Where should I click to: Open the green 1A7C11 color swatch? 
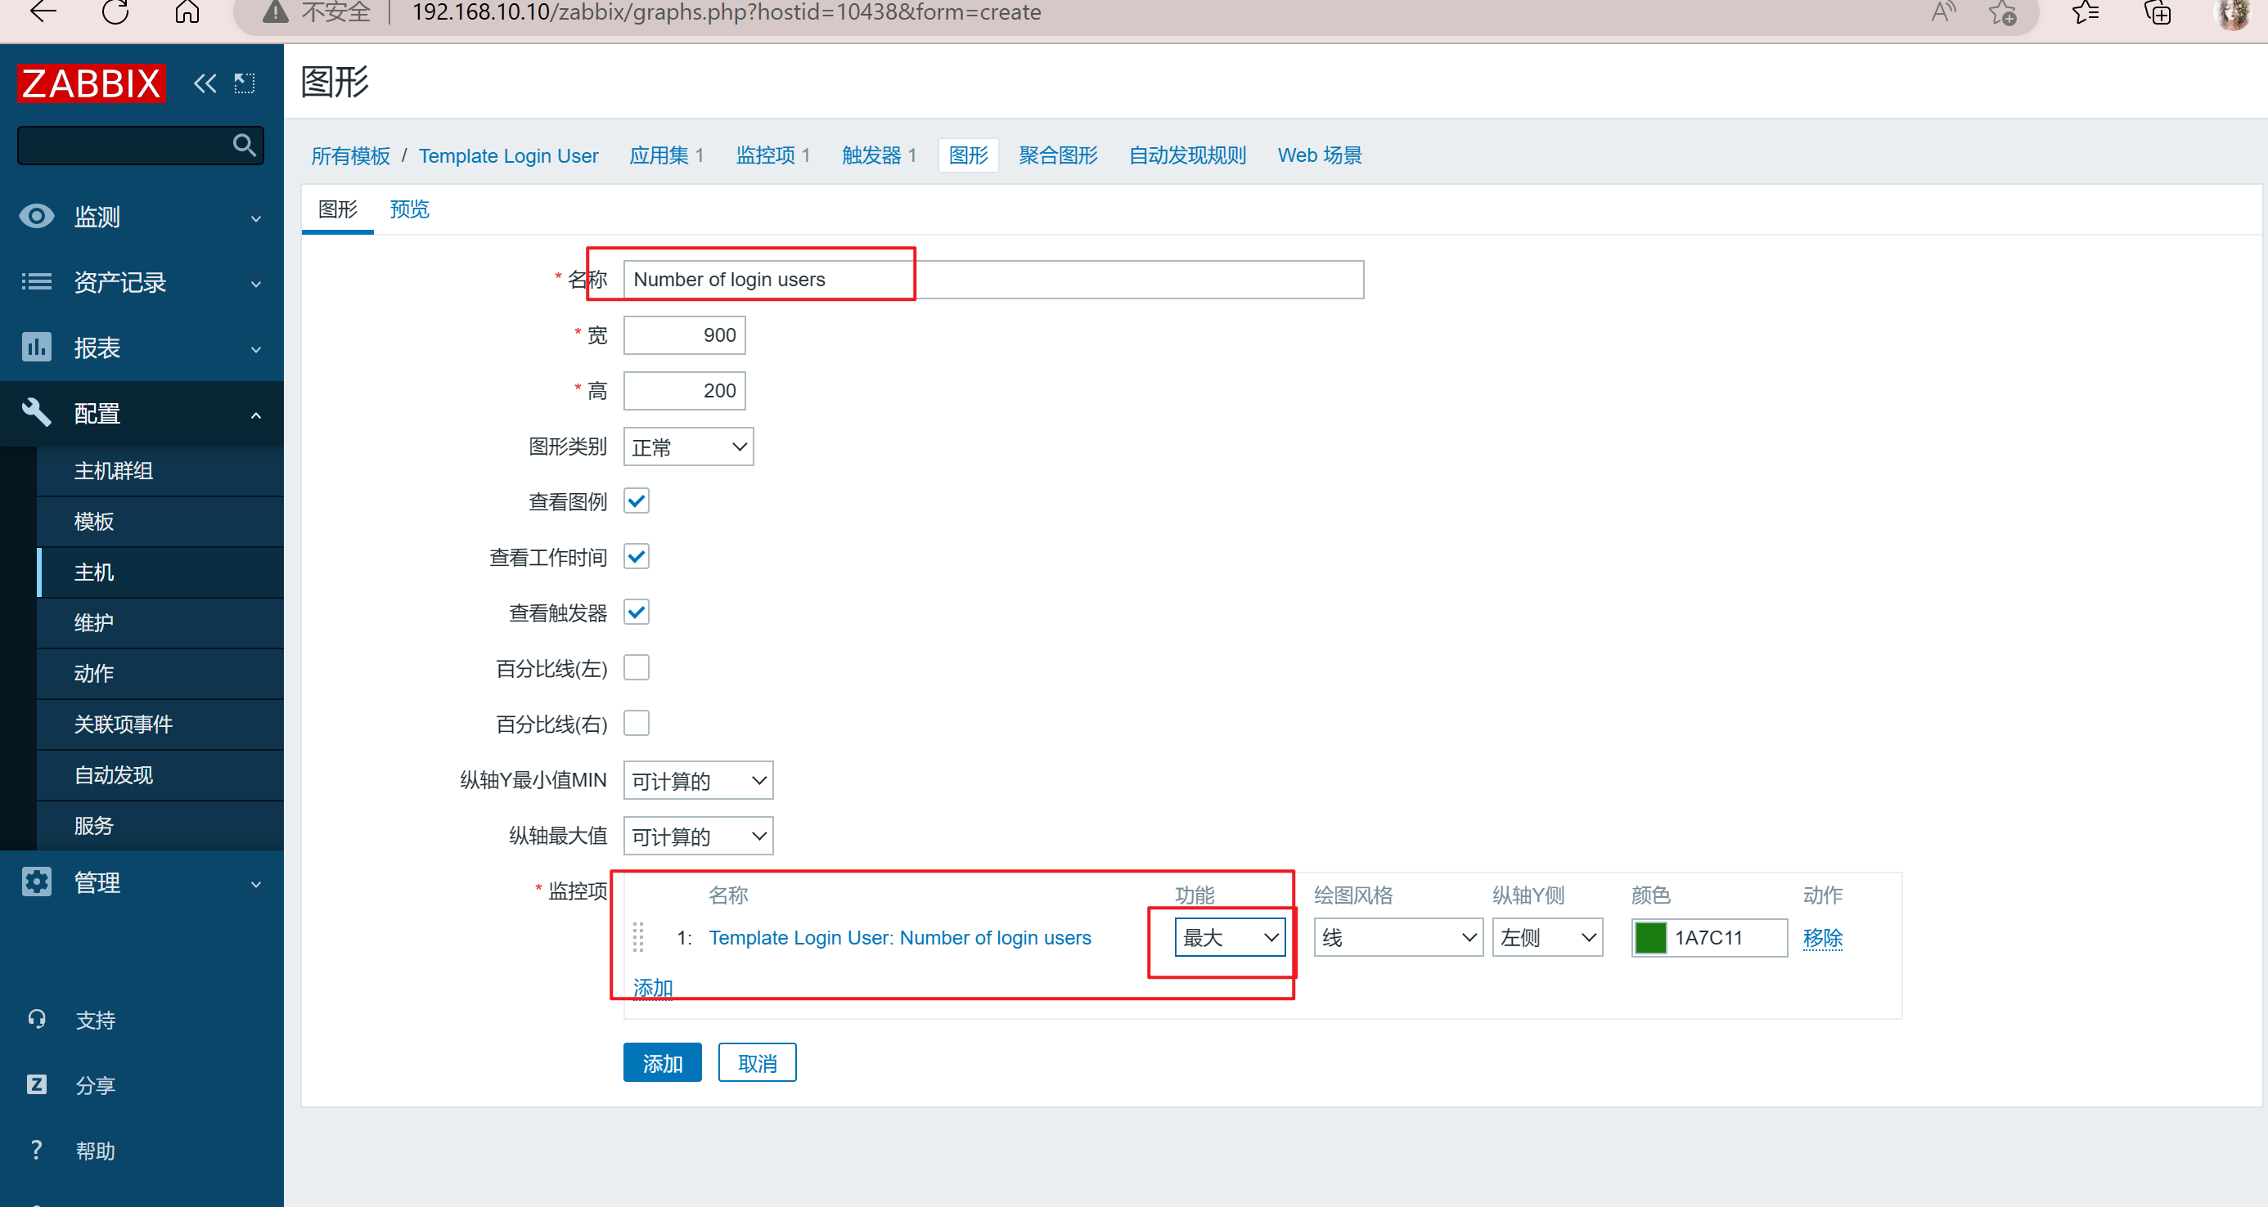pyautogui.click(x=1651, y=937)
